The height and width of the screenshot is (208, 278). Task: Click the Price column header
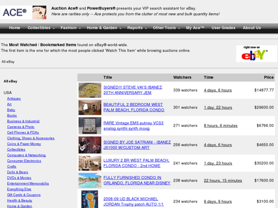(x=269, y=77)
